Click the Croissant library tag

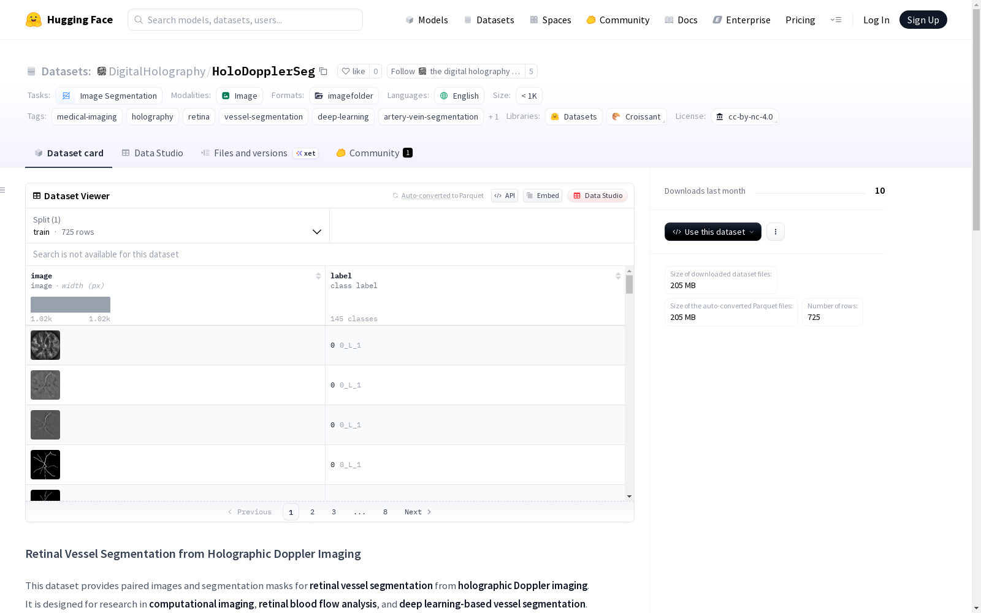coord(636,116)
